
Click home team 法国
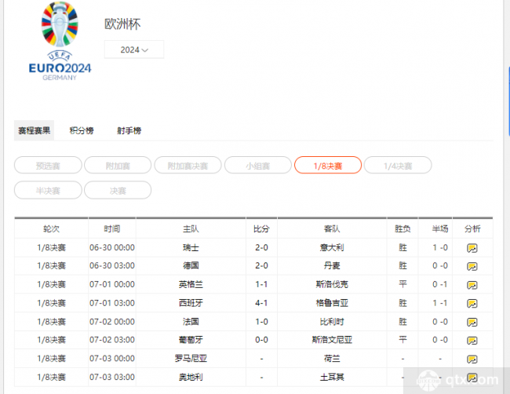point(191,322)
